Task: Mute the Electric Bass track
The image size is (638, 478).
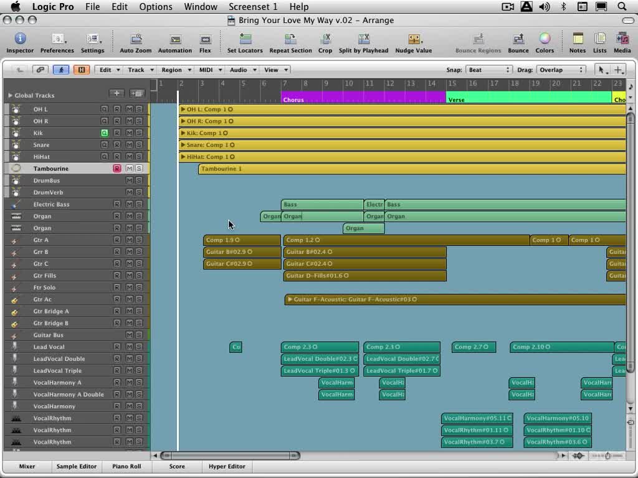Action: tap(130, 204)
